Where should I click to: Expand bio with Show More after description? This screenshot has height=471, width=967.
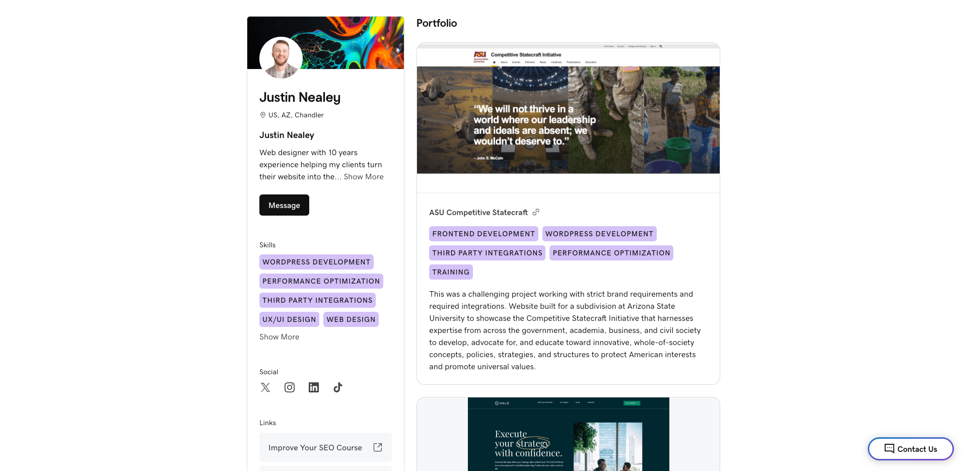point(364,177)
